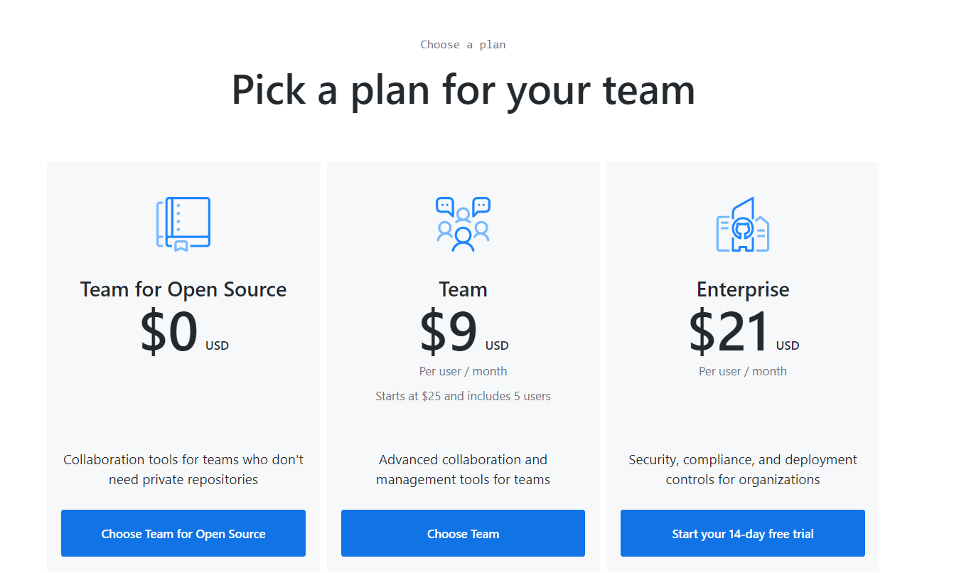Click the Starts at $25 and includes 5 users text

coord(463,396)
